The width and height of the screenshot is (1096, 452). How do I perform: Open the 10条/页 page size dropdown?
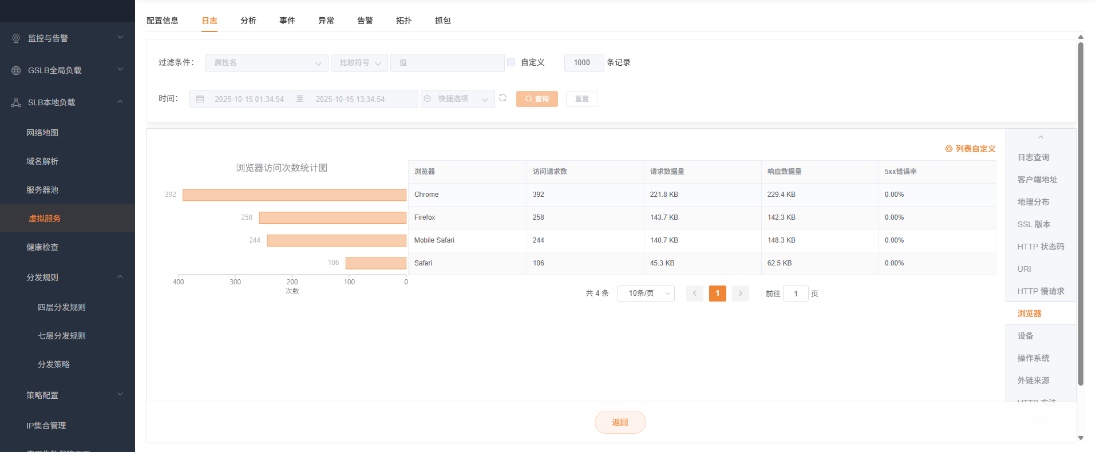point(646,294)
